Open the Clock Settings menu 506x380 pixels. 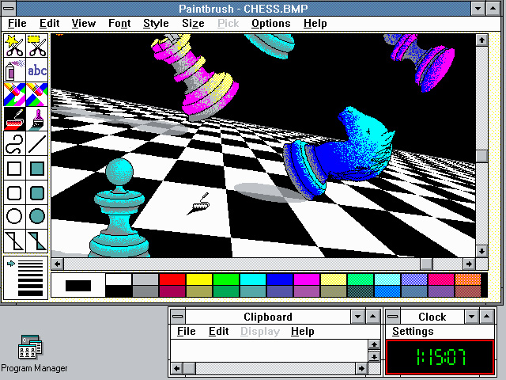413,331
